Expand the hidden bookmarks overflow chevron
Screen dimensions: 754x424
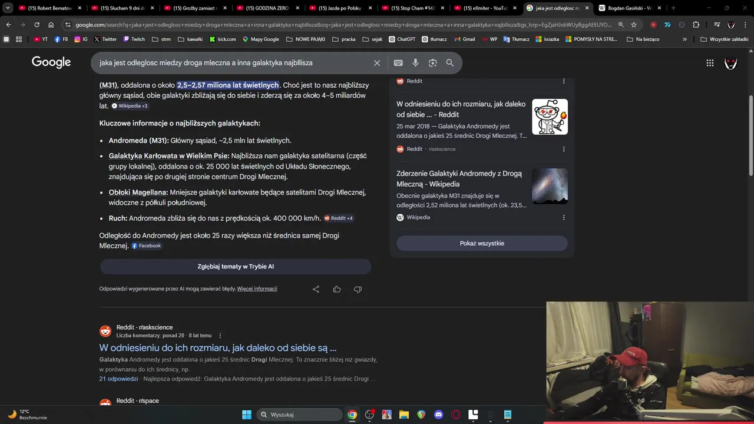(684, 39)
